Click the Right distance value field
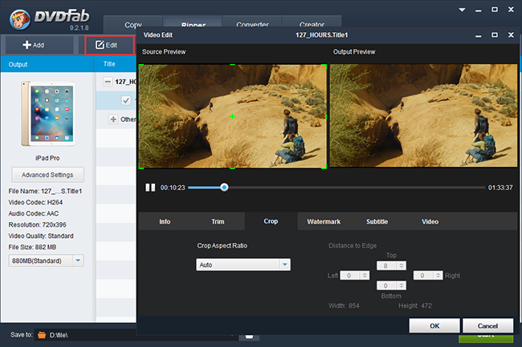The width and height of the screenshot is (522, 347). click(x=423, y=276)
